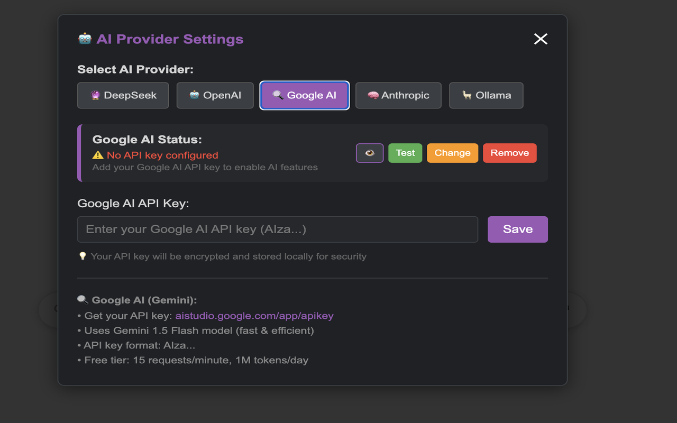The image size is (677, 423).
Task: Click the robot icon beside AI Provider Settings
Action: click(x=85, y=39)
